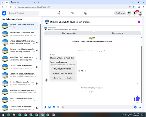Open Octavio conversation in list
The image size is (146, 117).
pos(20,67)
